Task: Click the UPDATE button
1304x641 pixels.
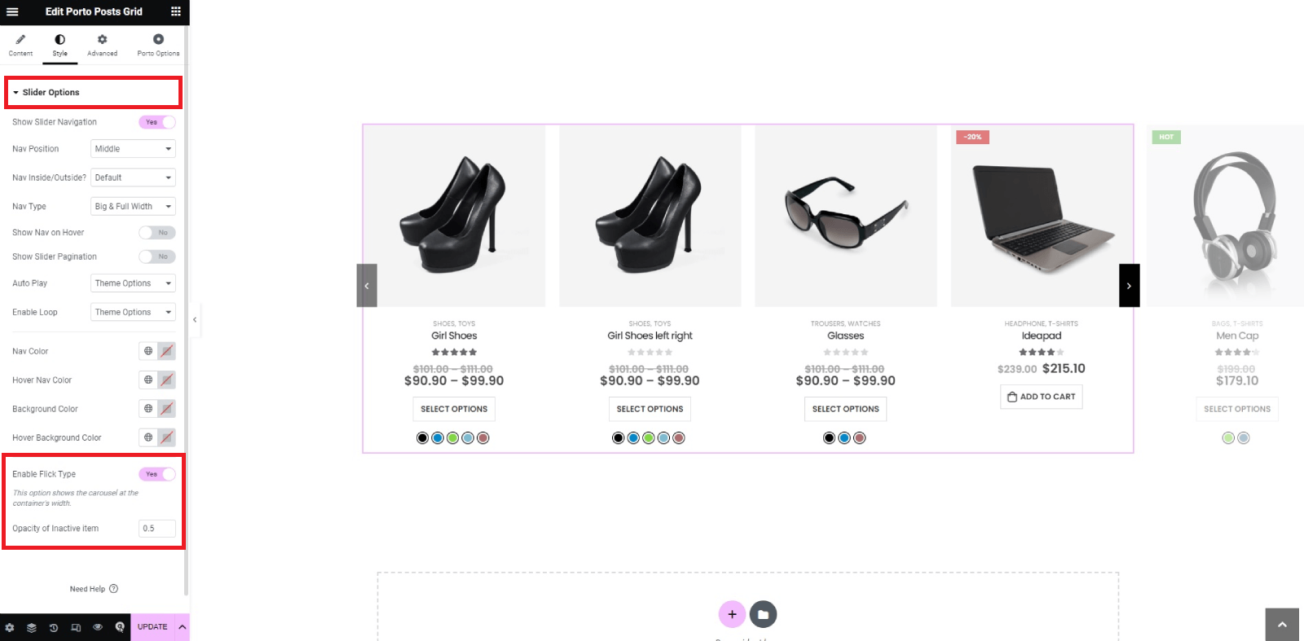Action: 152,627
